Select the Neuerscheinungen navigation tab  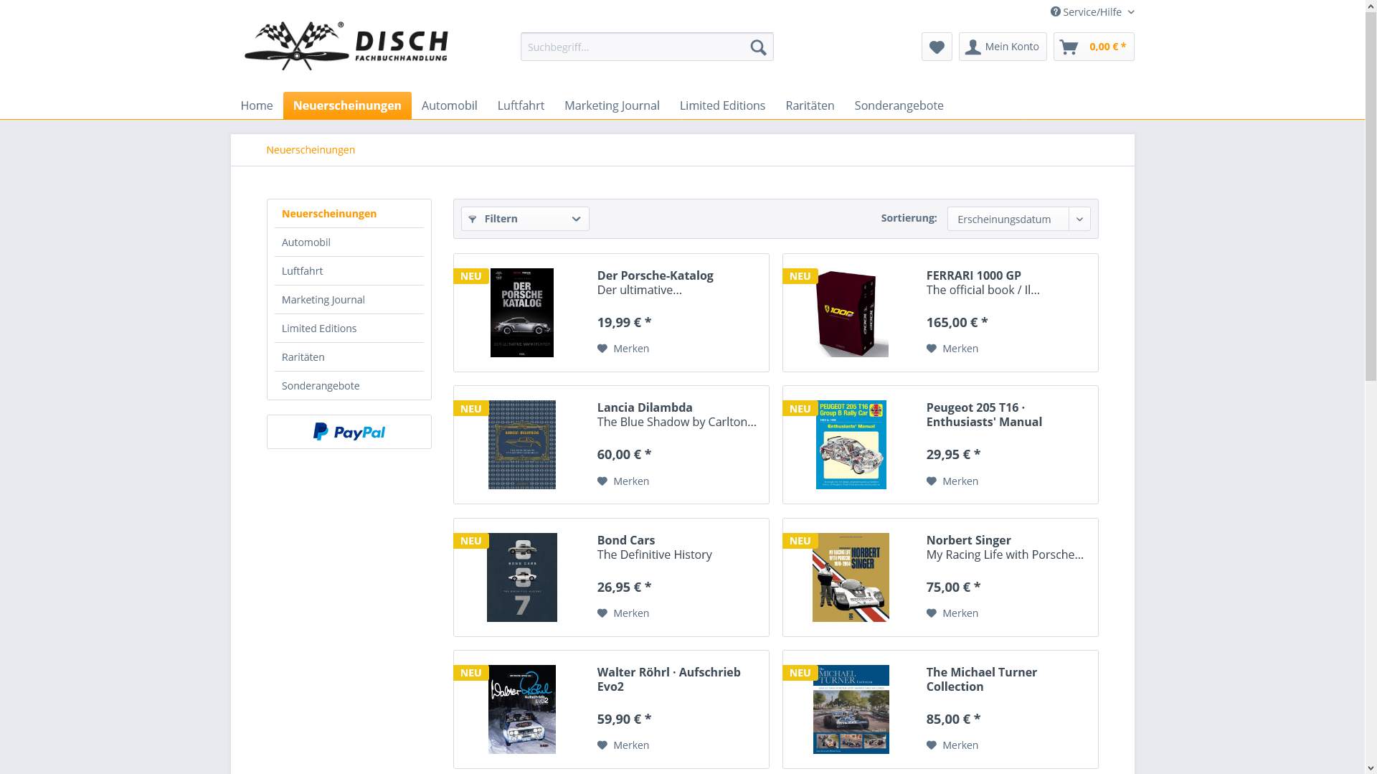347,105
